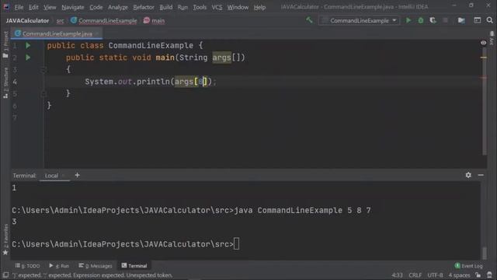Open CommandLineExample run configuration dropdown
This screenshot has width=497, height=280.
(x=359, y=21)
